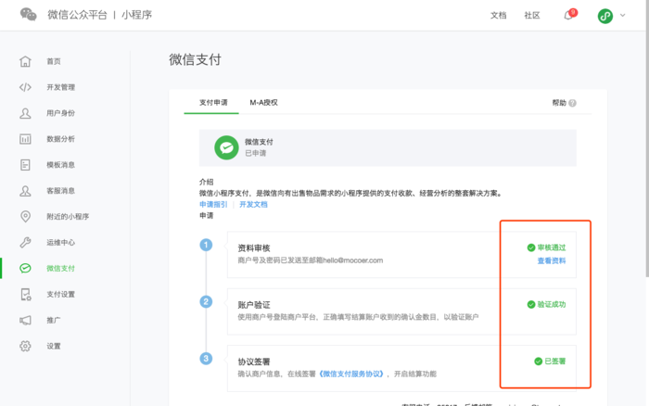Switch to the 支付申请 tab
The height and width of the screenshot is (406, 649).
click(213, 102)
